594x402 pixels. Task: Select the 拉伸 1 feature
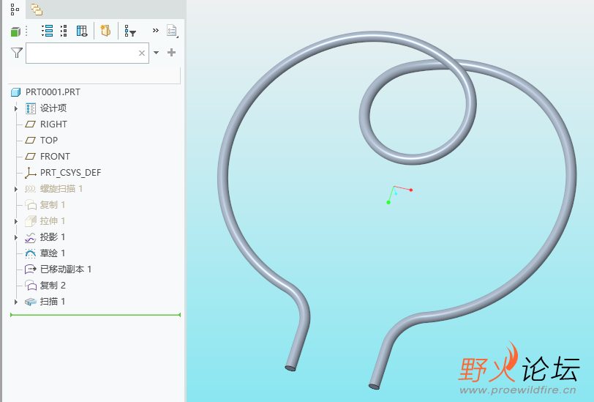click(53, 220)
